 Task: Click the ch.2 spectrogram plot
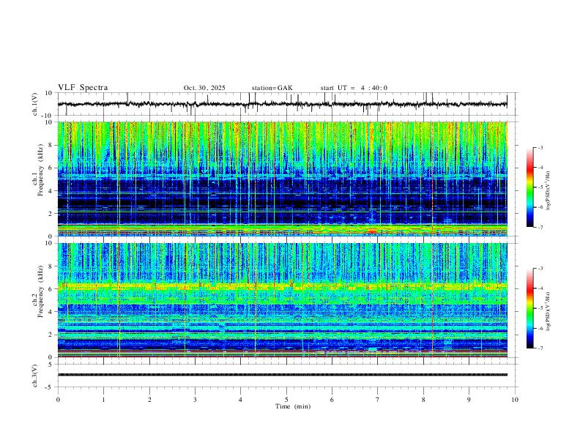coord(283,300)
